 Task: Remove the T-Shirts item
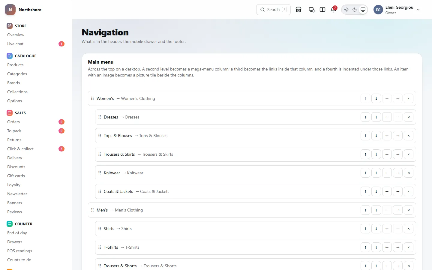click(409, 247)
